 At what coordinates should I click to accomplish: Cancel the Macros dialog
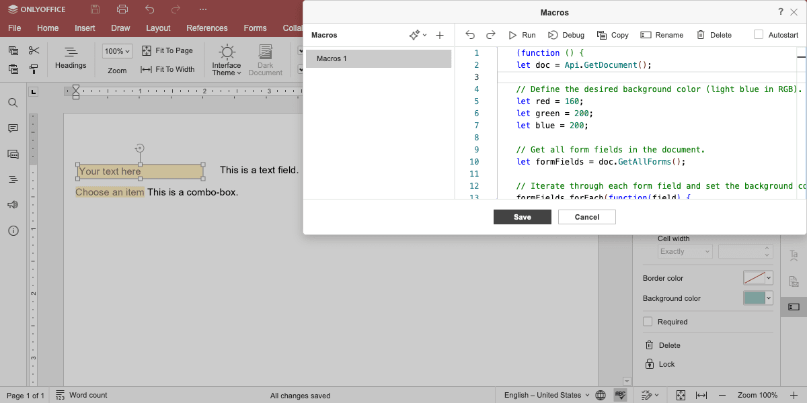587,217
